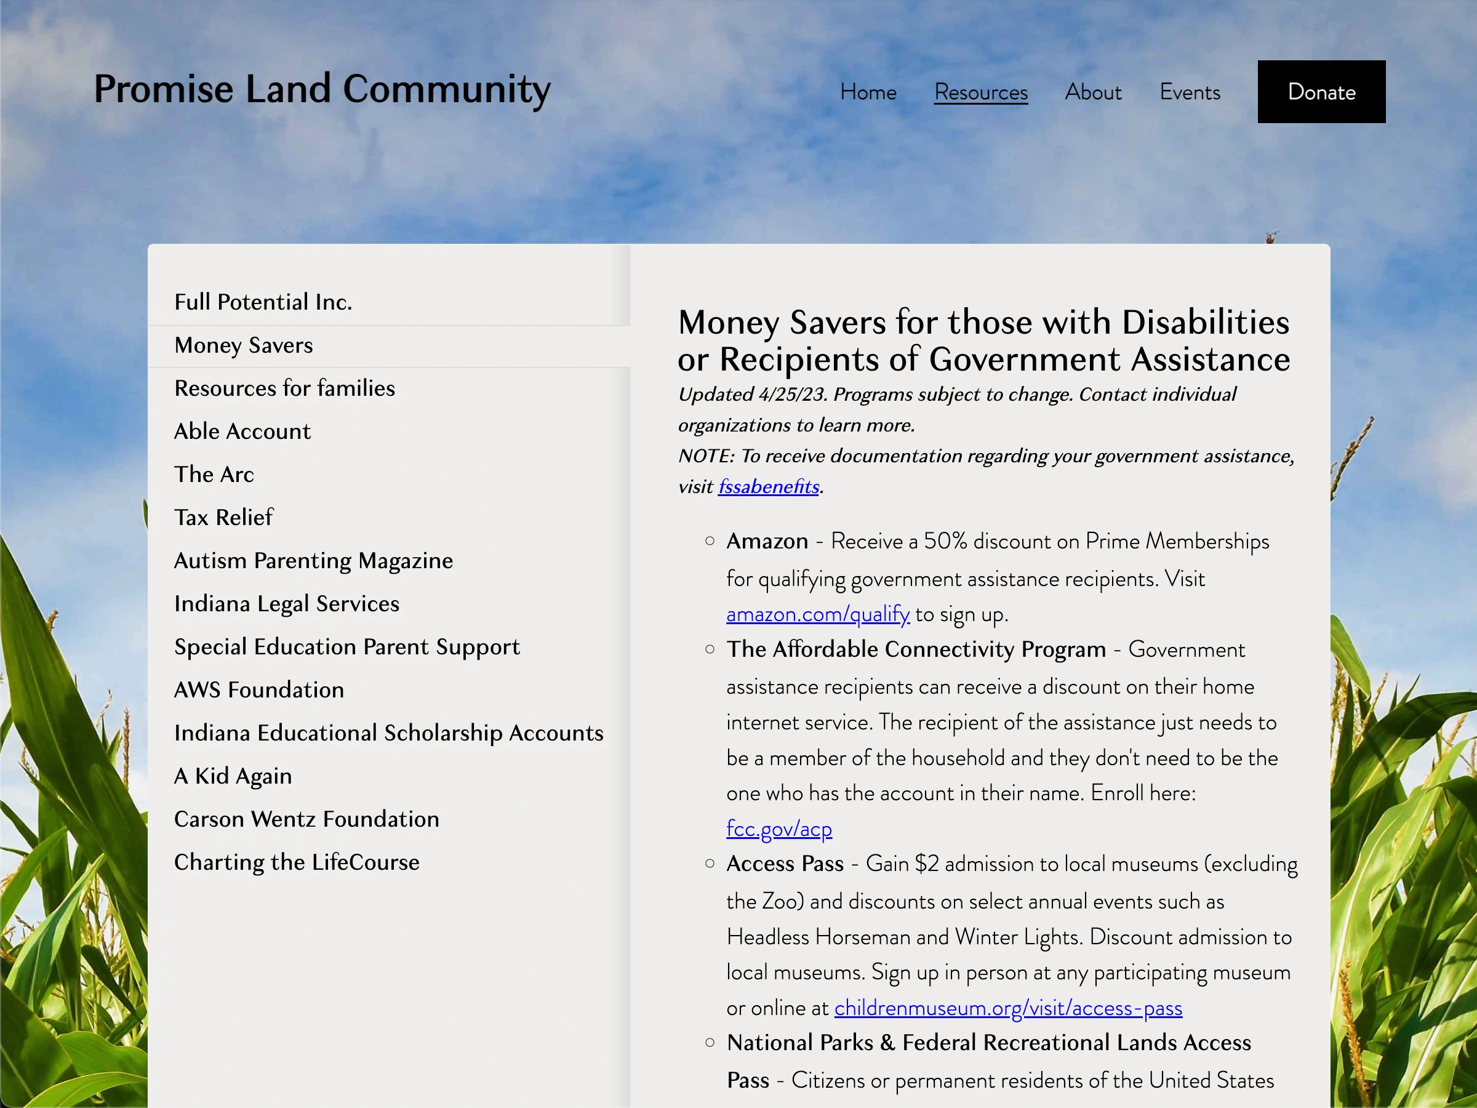Open the Events page

pyautogui.click(x=1189, y=92)
